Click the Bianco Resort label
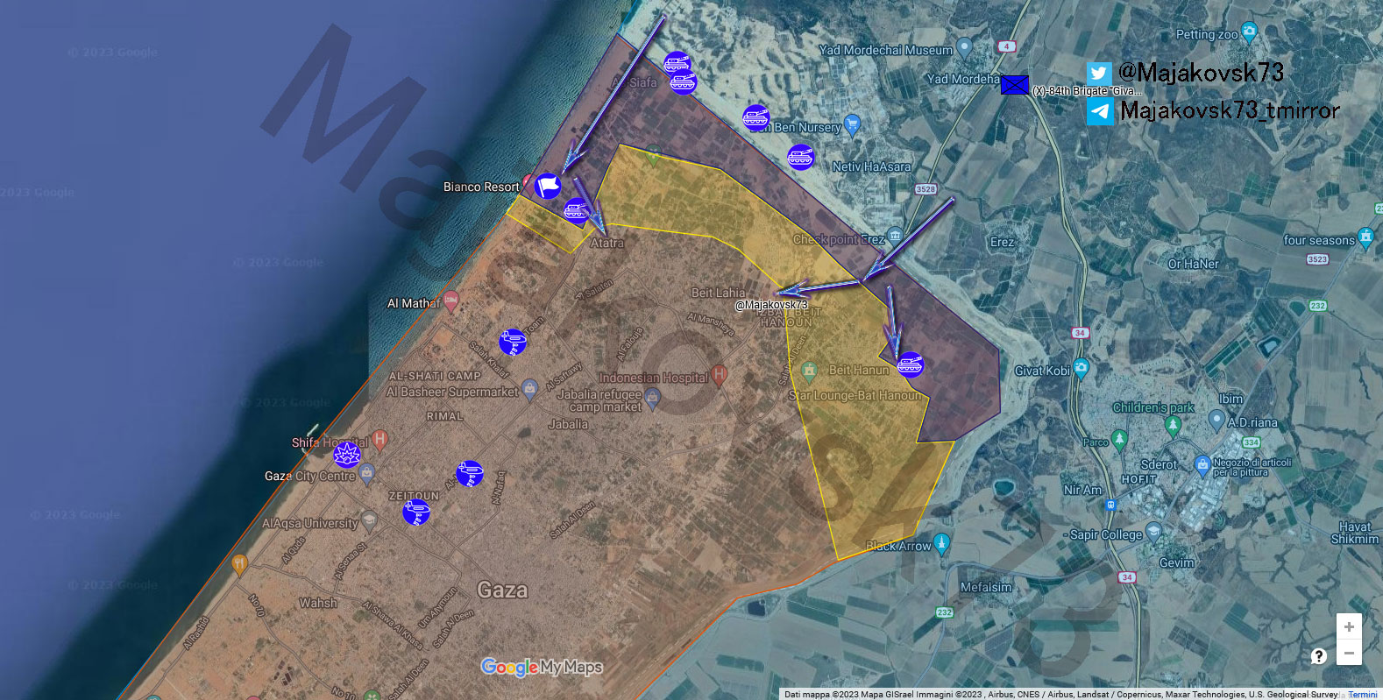The image size is (1383, 700). coord(481,187)
